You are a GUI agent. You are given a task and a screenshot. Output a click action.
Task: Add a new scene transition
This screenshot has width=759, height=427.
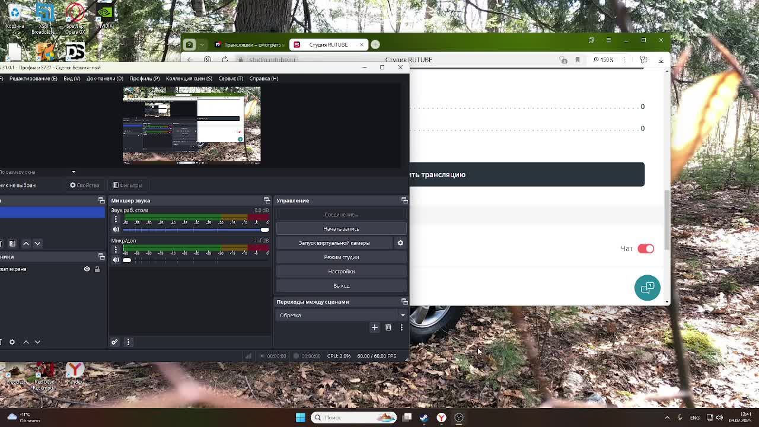374,327
